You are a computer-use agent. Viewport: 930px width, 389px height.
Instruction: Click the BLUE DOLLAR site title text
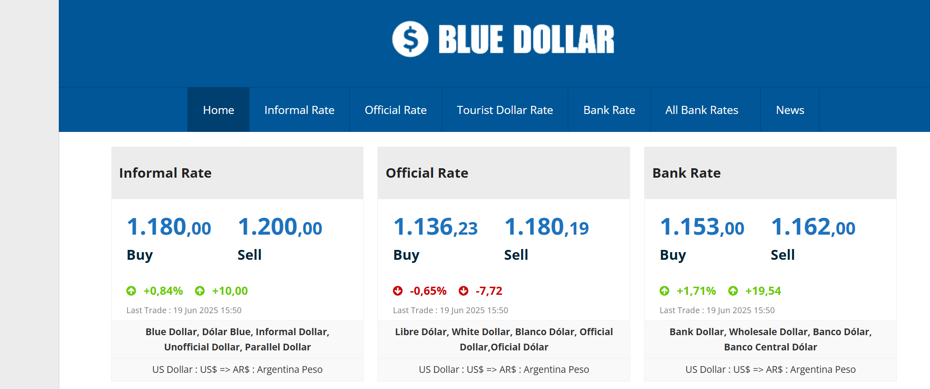526,39
